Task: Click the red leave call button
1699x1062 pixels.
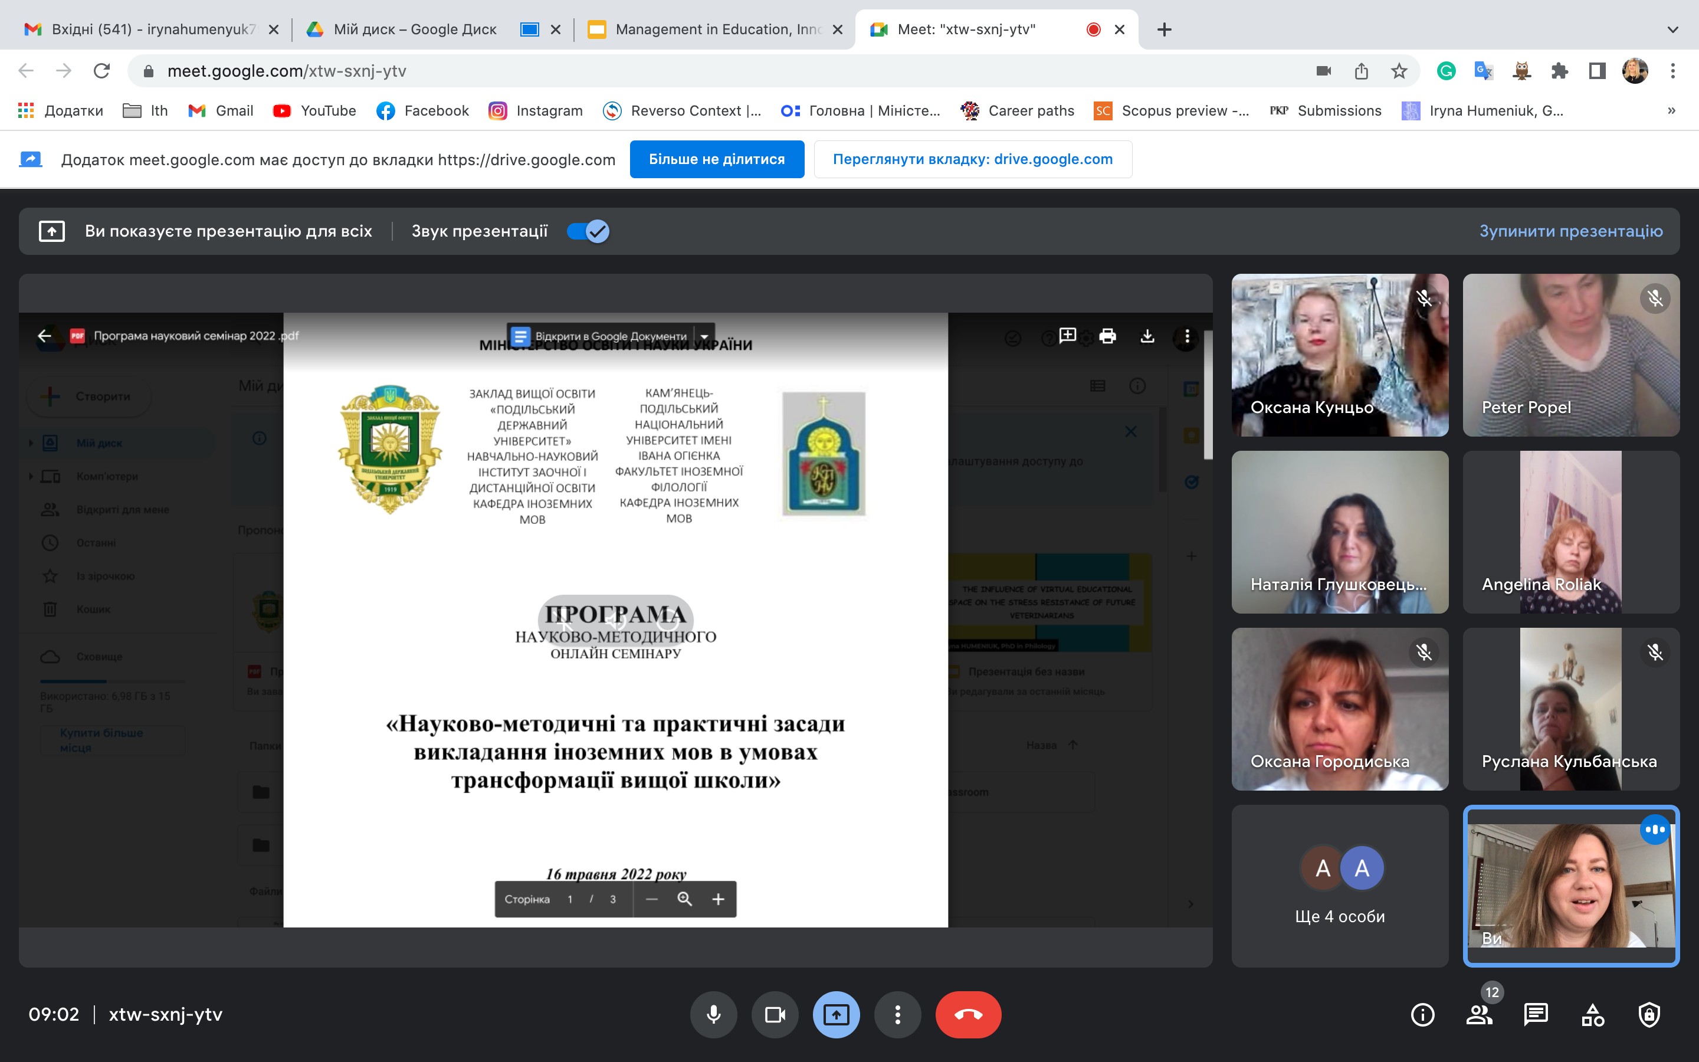Action: [x=967, y=1014]
